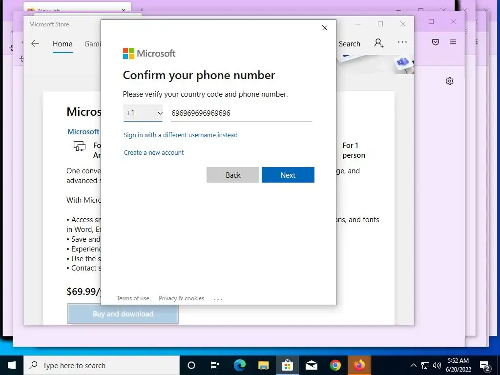Open Cortana from the taskbar
Screen dimensions: 500x375
[191, 365]
